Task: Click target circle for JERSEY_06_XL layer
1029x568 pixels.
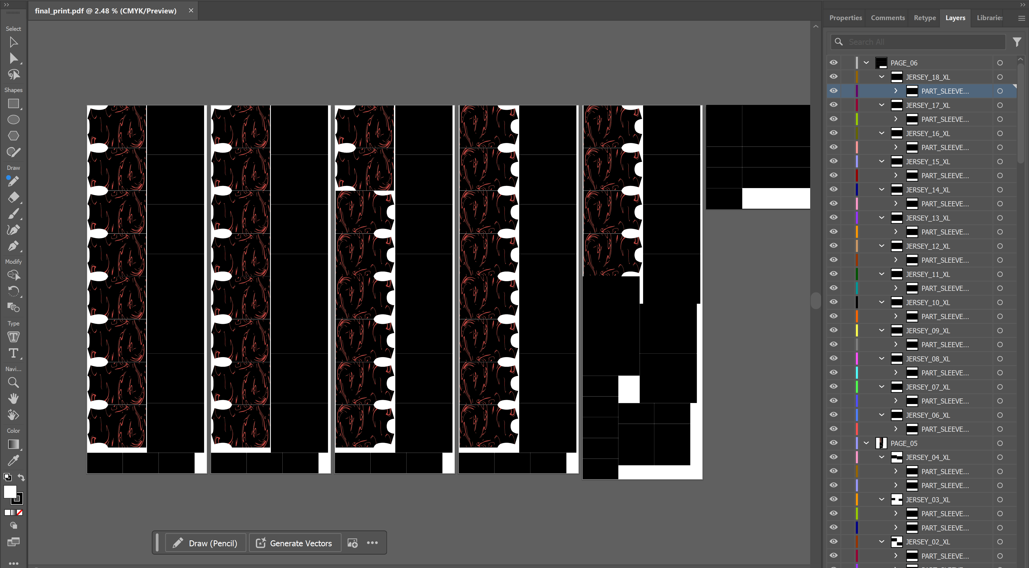Action: [x=1000, y=415]
